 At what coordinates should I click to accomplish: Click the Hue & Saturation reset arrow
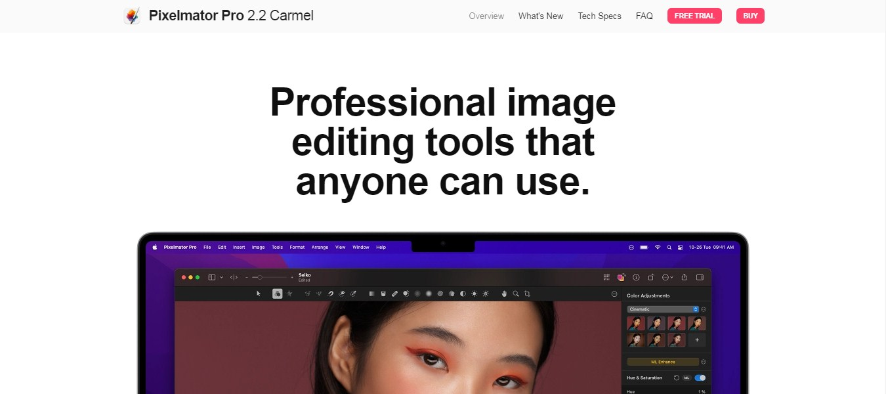677,378
